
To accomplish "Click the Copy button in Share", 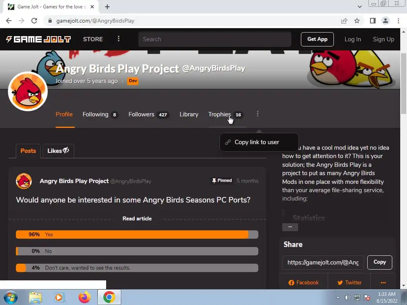I will [x=380, y=262].
